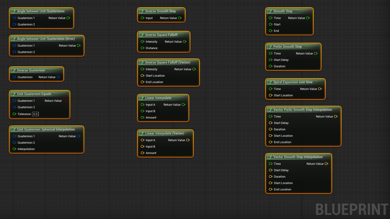Click Return Value pin on Vector Smooth Step Interpolation
The image size is (390, 219).
[326, 164]
